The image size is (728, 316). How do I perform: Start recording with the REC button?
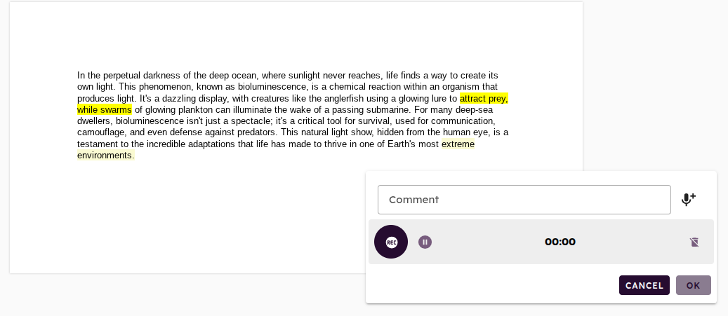coord(391,242)
